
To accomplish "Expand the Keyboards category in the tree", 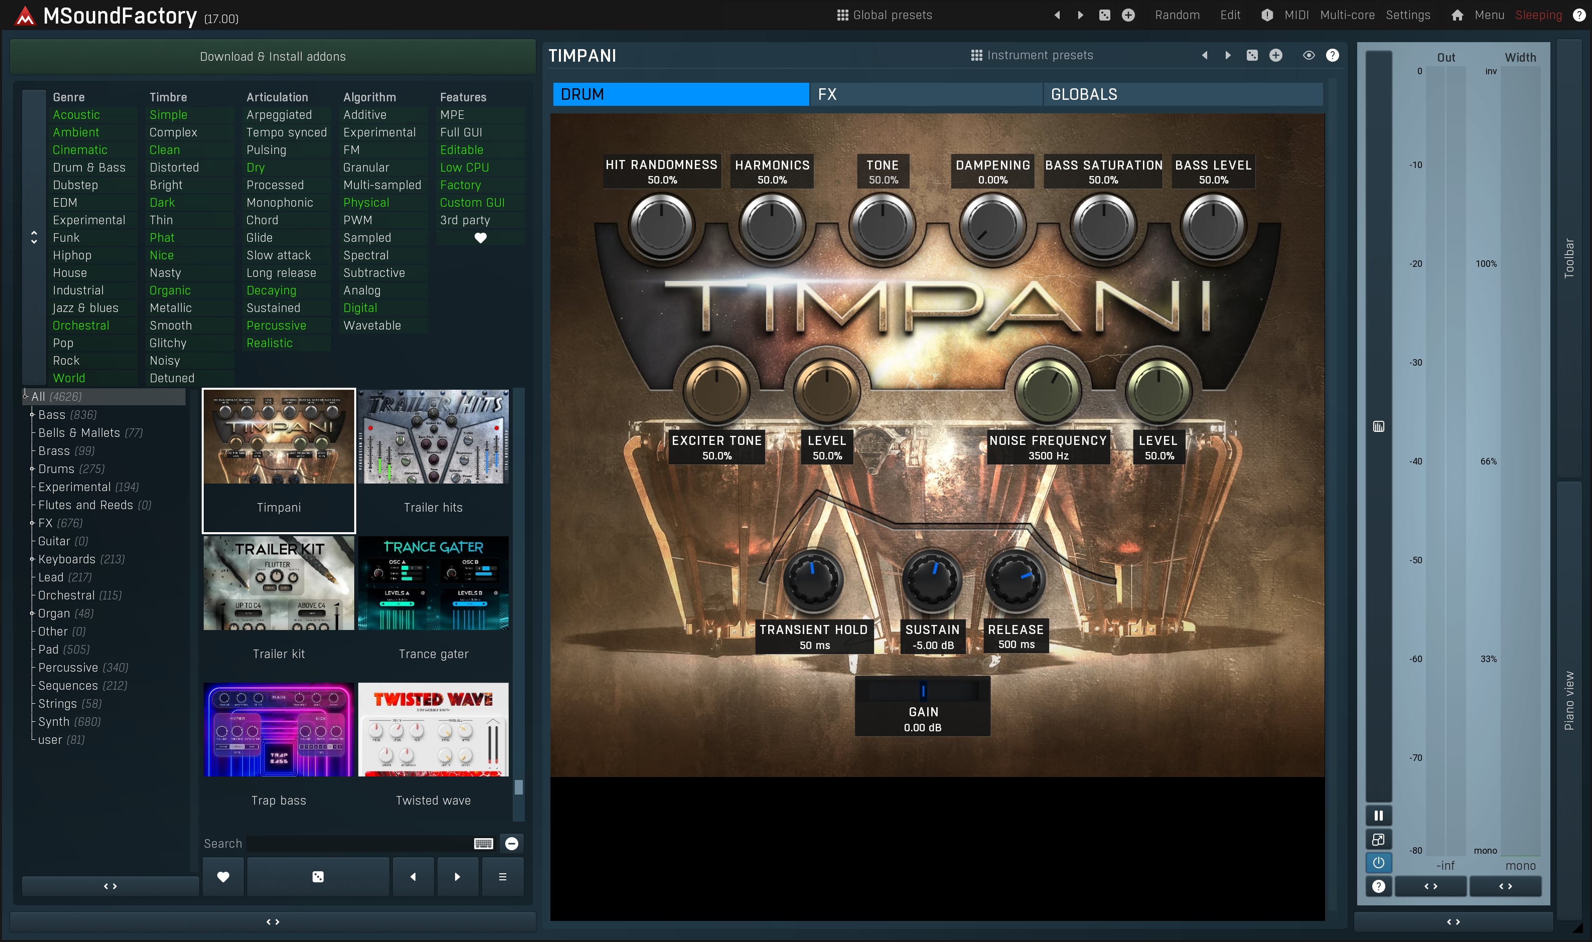I will (x=33, y=559).
